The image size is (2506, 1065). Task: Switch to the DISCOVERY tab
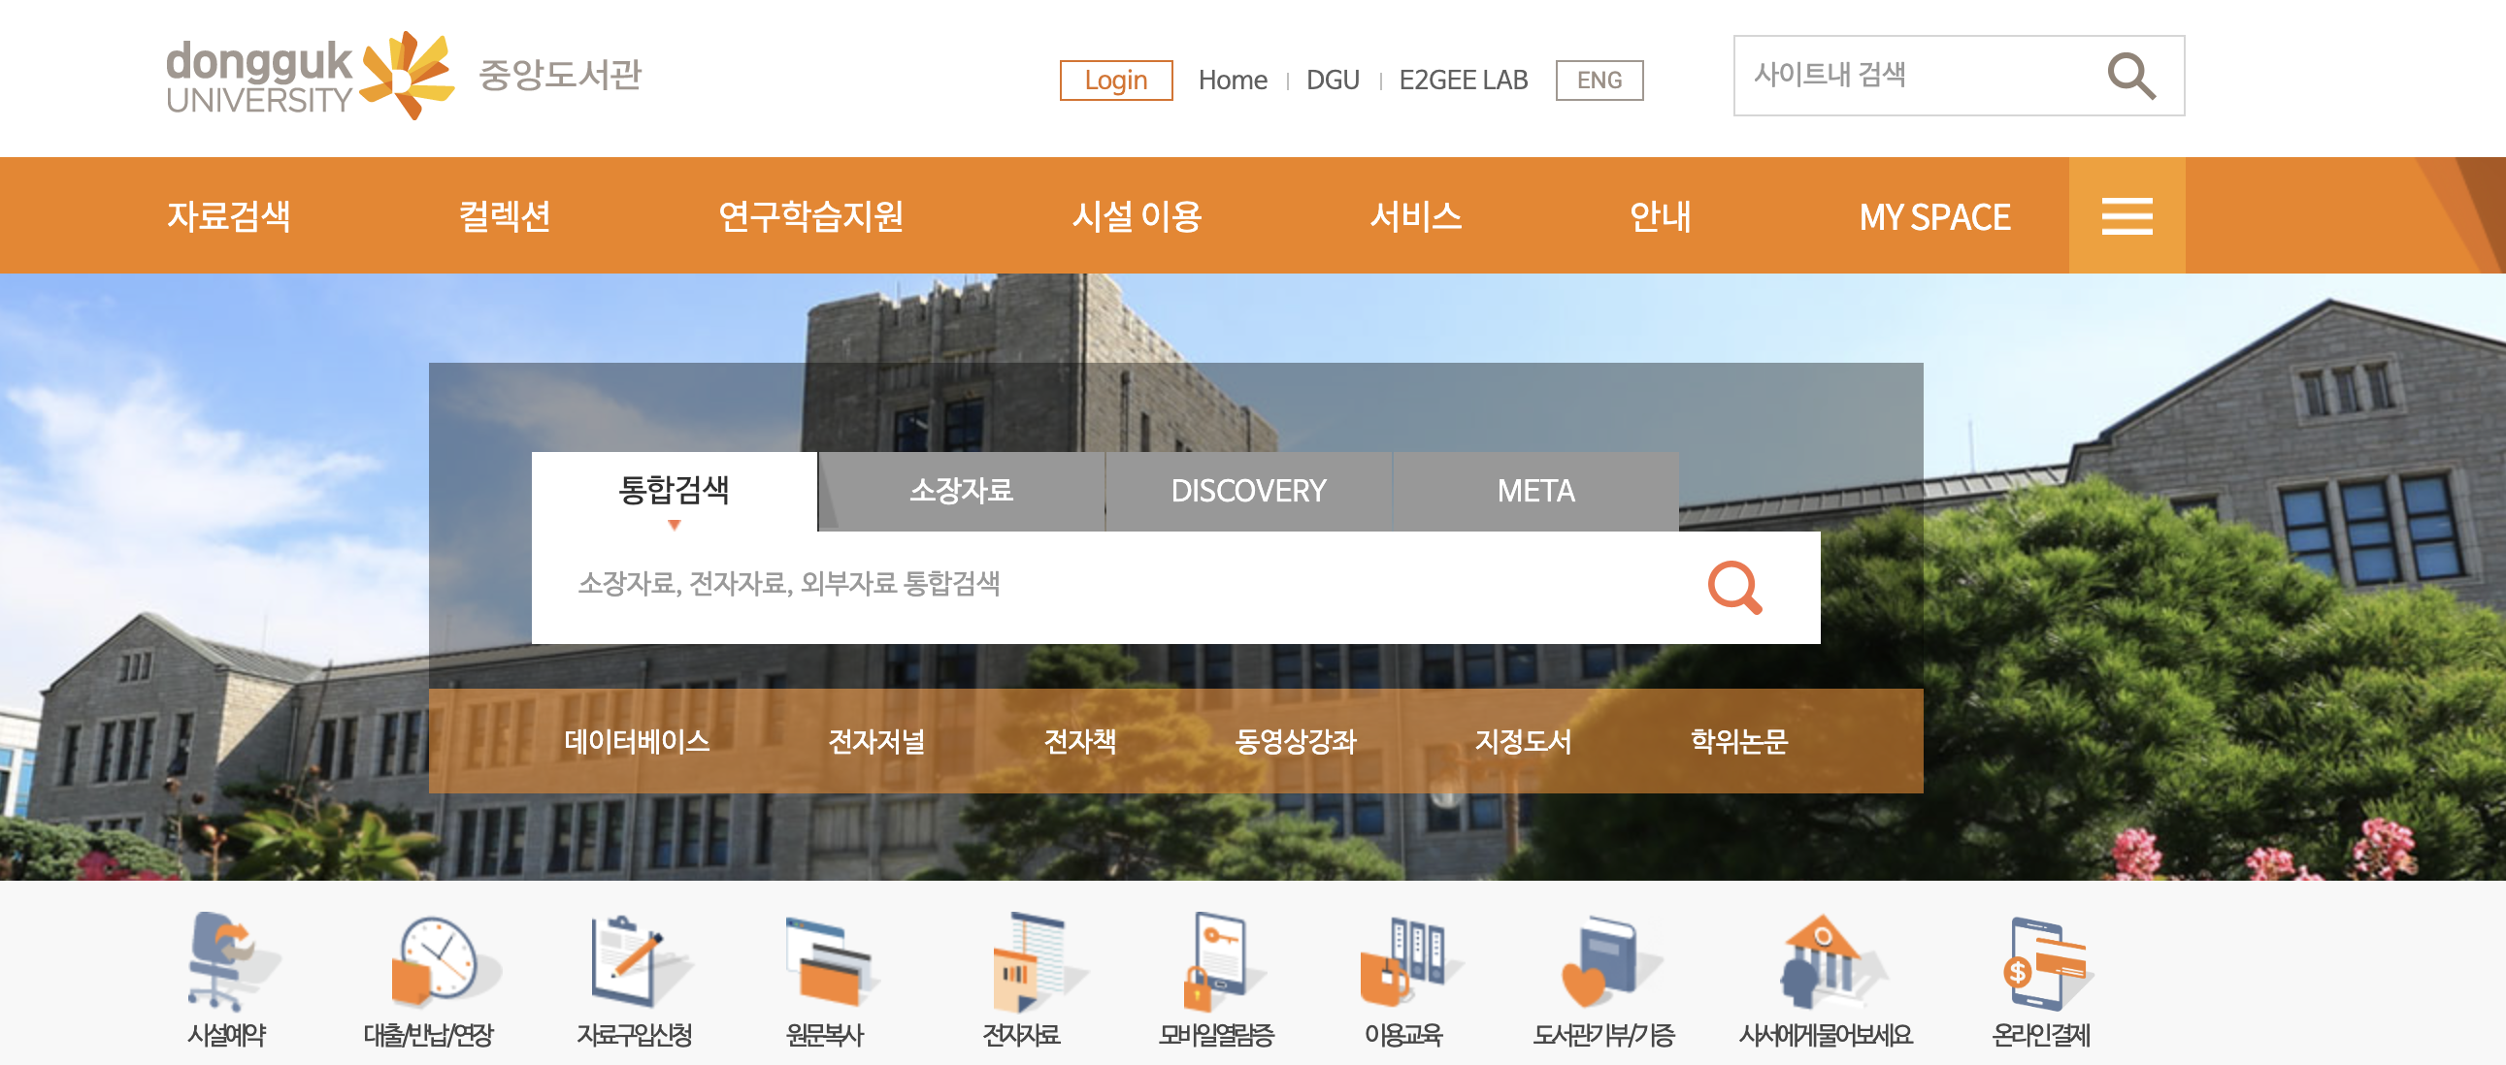pos(1248,491)
